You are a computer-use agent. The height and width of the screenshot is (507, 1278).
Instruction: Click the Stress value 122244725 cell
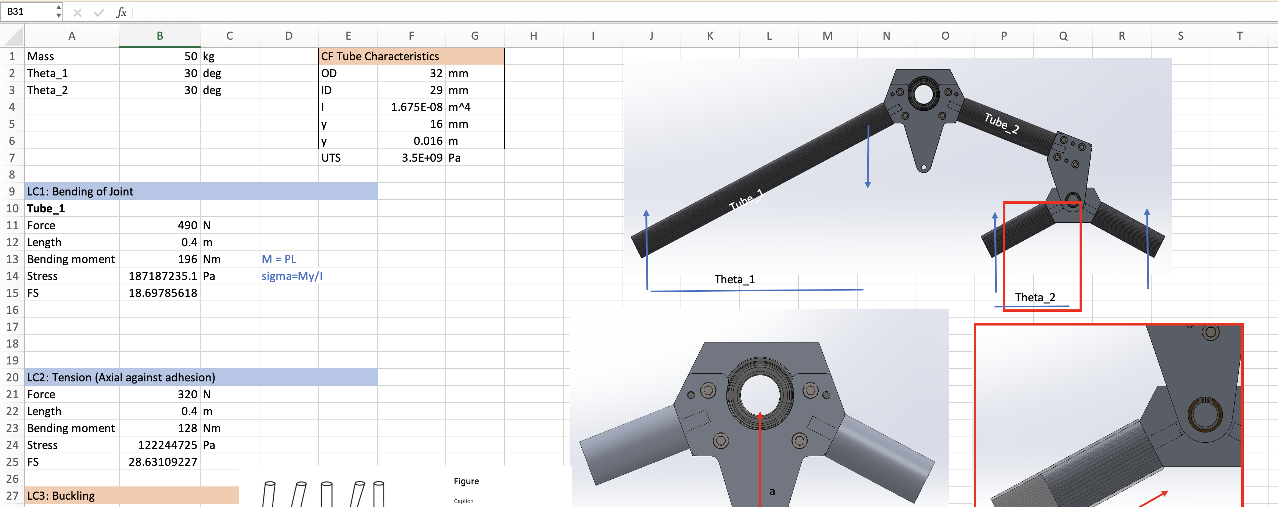[x=160, y=445]
